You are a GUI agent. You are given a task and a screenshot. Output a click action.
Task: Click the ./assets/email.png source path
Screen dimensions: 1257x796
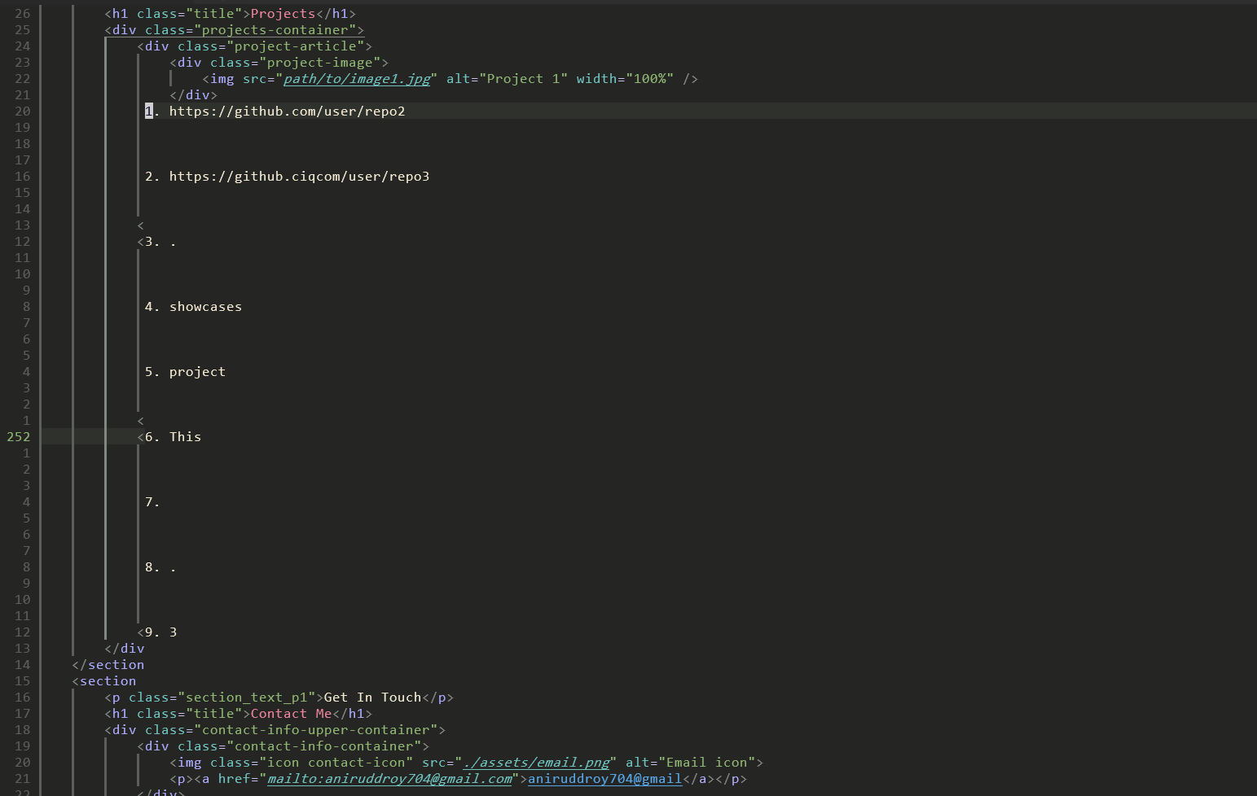[535, 763]
